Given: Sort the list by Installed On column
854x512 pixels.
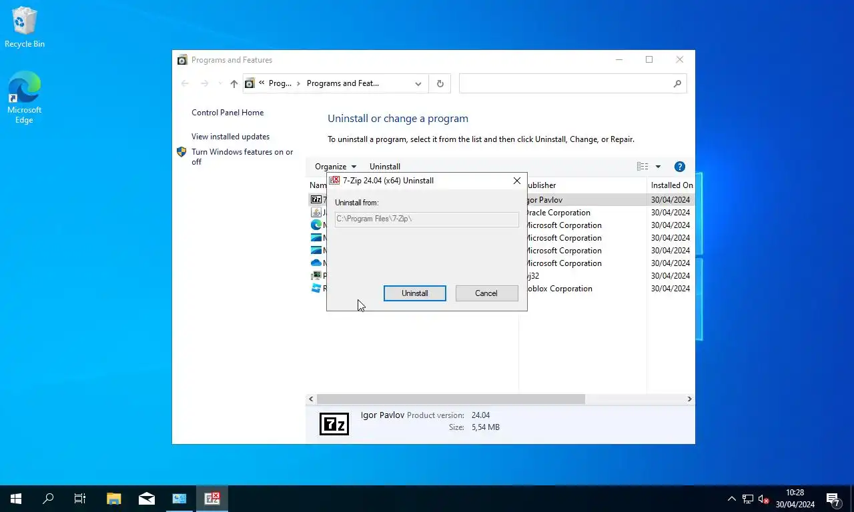Looking at the screenshot, I should (672, 185).
